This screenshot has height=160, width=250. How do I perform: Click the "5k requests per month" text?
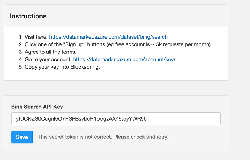183,44
